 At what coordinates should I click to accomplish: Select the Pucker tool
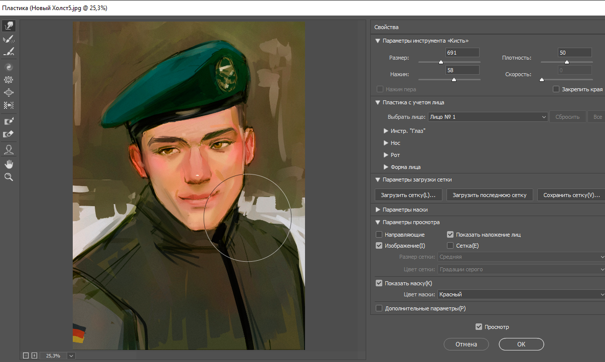tap(9, 80)
